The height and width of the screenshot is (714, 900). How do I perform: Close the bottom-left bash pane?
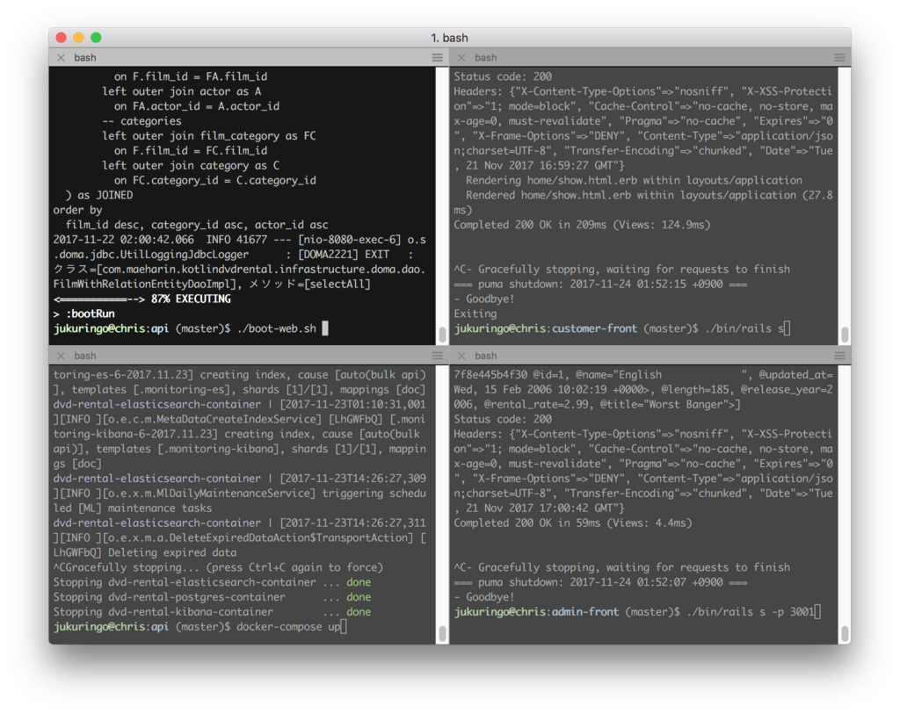(61, 356)
